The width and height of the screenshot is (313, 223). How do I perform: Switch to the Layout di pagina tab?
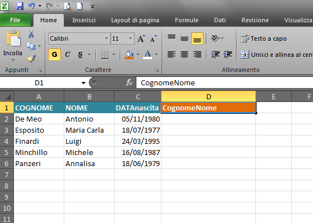[135, 20]
